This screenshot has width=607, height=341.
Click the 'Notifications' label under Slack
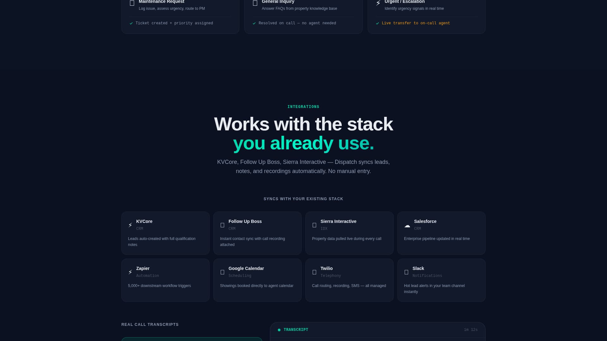click(x=427, y=276)
